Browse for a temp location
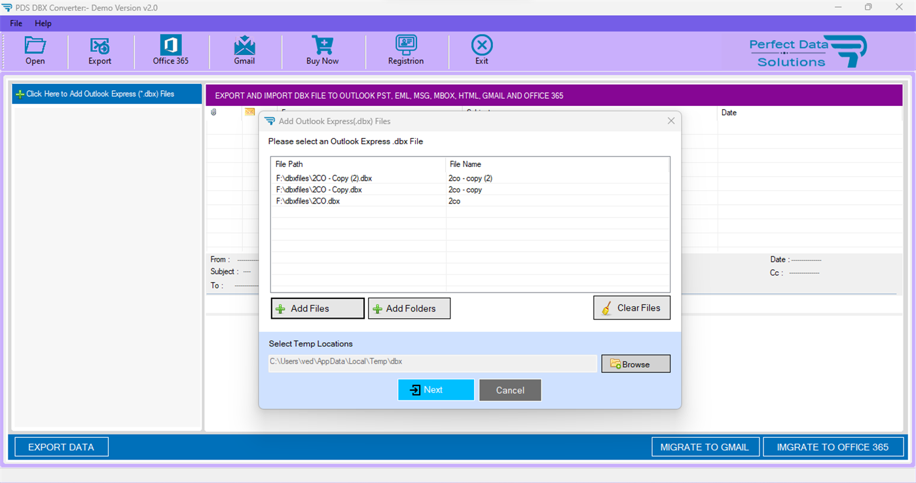Image resolution: width=916 pixels, height=483 pixels. [x=635, y=363]
